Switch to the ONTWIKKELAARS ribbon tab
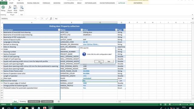Screen dimensions: 194x109 (x=91, y=3)
